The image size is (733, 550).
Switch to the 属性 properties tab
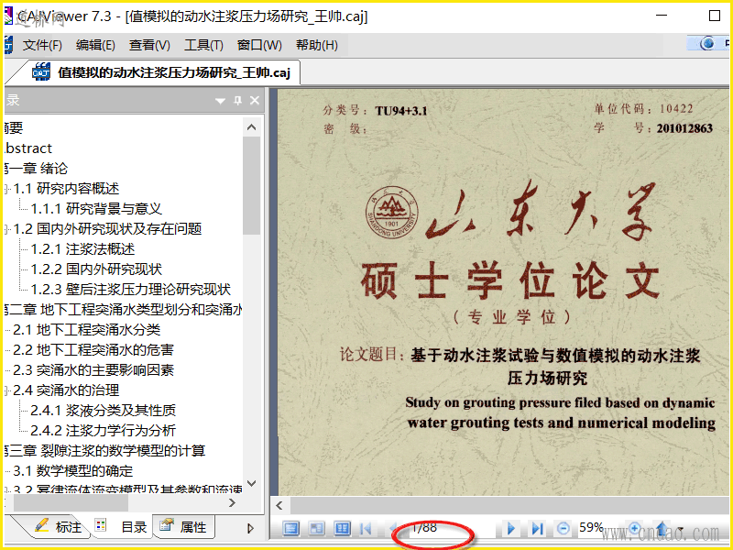click(x=183, y=527)
